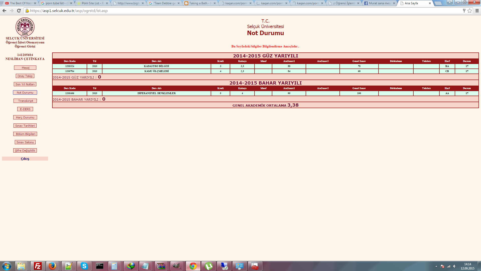Open Harç Durumu page
The image size is (481, 271).
[x=25, y=117]
